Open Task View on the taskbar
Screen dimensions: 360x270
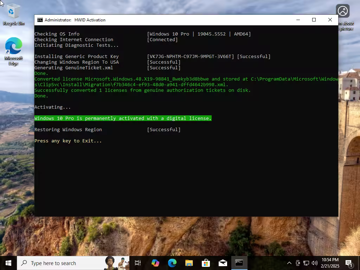tap(138, 263)
